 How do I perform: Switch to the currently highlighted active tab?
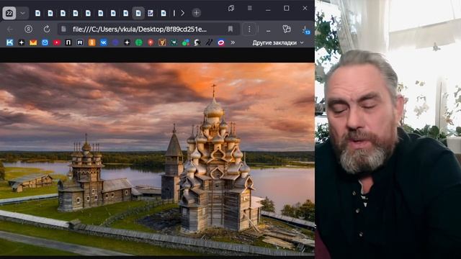coord(138,13)
